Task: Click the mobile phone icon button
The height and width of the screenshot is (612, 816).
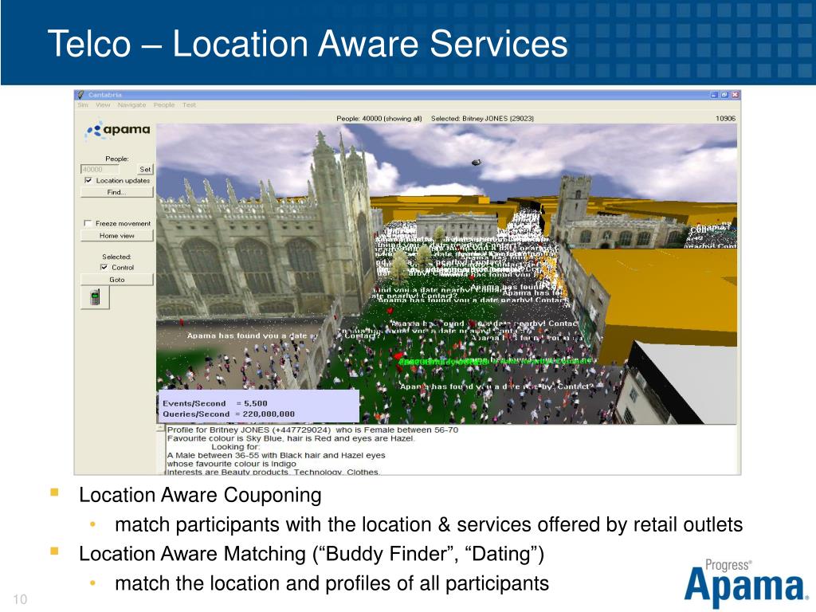Action: pos(96,297)
